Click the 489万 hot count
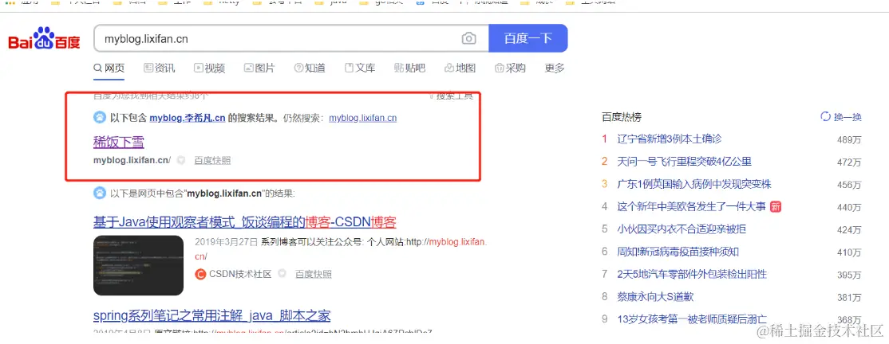This screenshot has height=344, width=889. (849, 140)
